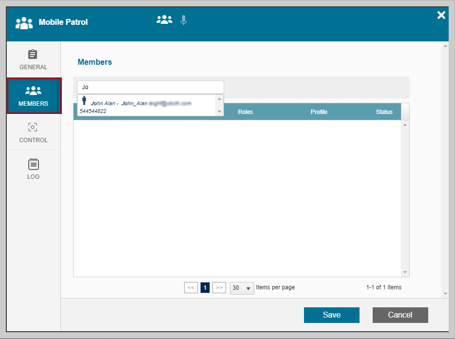This screenshot has width=455, height=339.
Task: Click the Roles column header
Action: tap(246, 112)
